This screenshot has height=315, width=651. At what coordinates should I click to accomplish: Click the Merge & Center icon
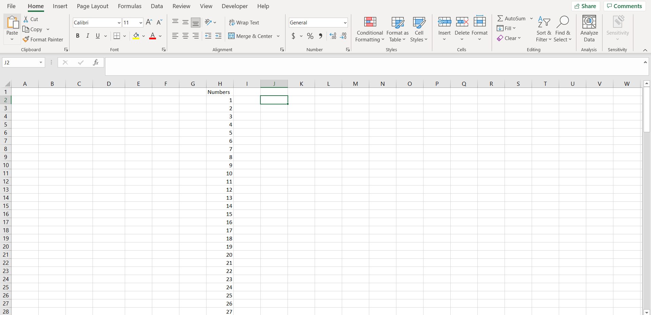tap(232, 36)
